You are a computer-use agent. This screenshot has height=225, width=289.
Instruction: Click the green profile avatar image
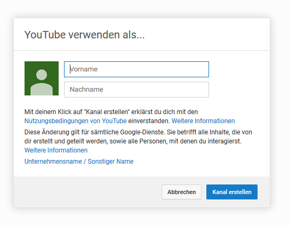point(42,78)
